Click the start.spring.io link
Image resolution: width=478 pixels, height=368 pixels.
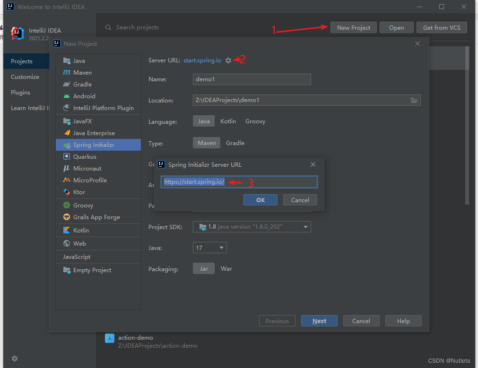click(202, 60)
